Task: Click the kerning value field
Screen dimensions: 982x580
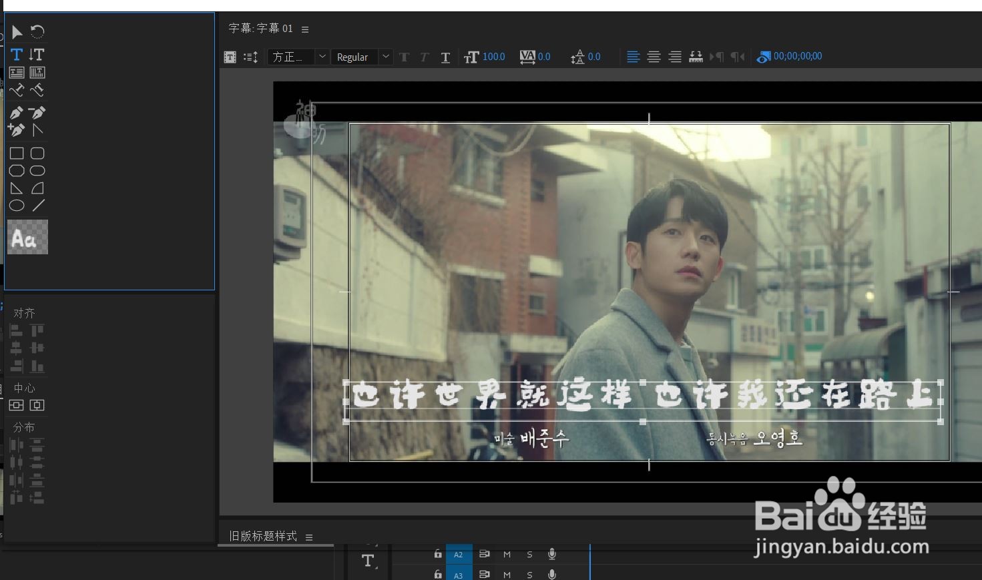Action: click(x=544, y=57)
